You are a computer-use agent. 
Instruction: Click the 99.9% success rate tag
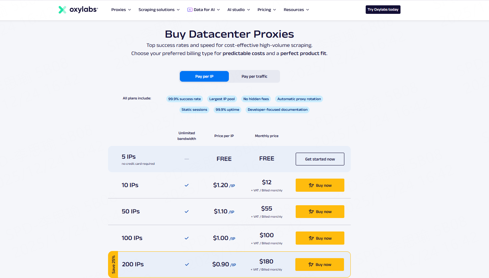pos(184,99)
